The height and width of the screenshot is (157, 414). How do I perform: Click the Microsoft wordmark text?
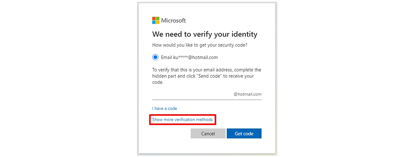pos(173,21)
